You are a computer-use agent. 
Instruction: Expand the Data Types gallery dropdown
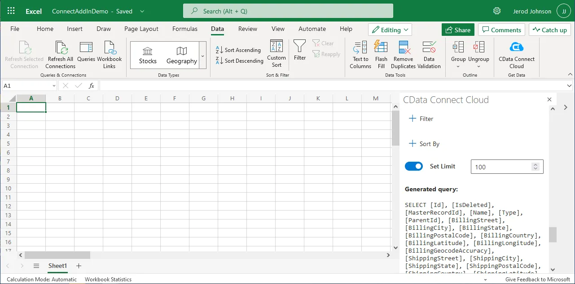point(202,56)
